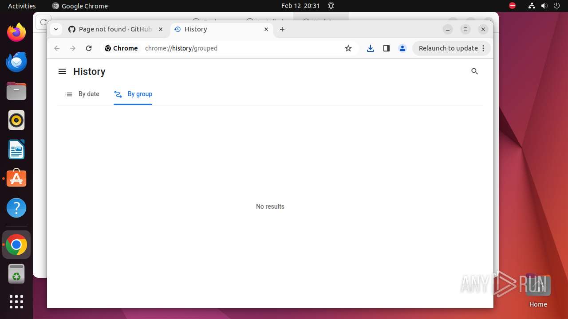Click the Relaunch to update button
This screenshot has height=319, width=568.
pos(448,48)
